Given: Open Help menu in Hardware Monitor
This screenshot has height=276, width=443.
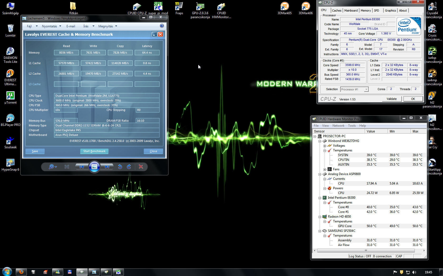Looking at the screenshot, I should pos(363,126).
